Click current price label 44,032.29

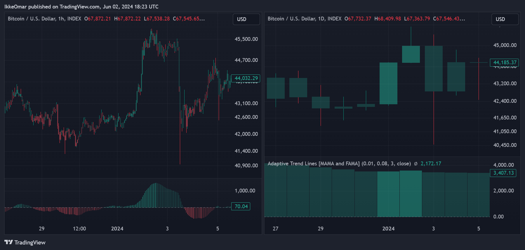point(246,78)
